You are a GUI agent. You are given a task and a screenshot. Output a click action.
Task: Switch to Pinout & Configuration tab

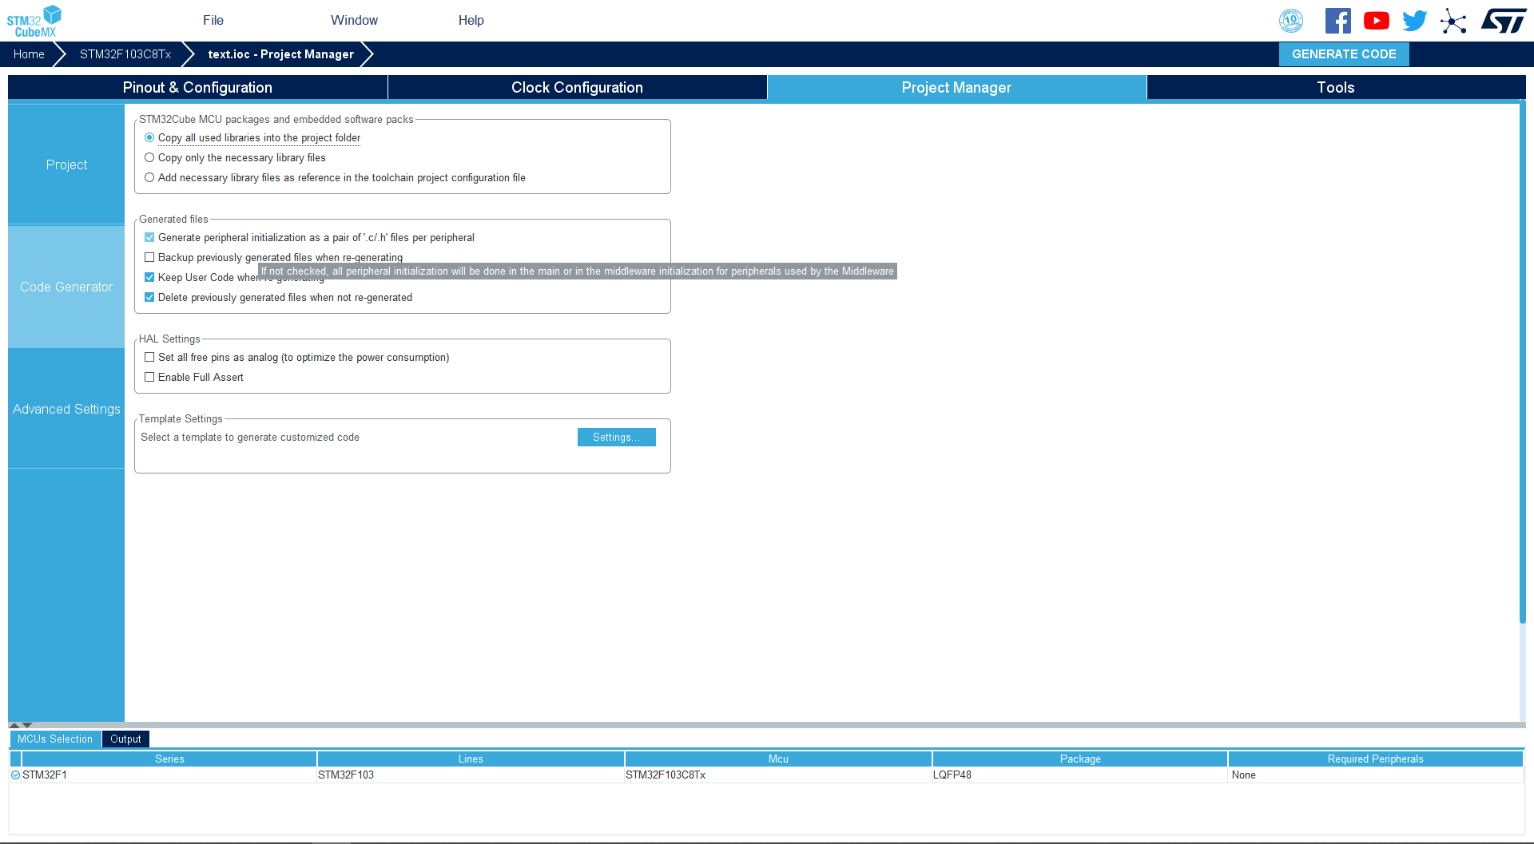tap(197, 87)
